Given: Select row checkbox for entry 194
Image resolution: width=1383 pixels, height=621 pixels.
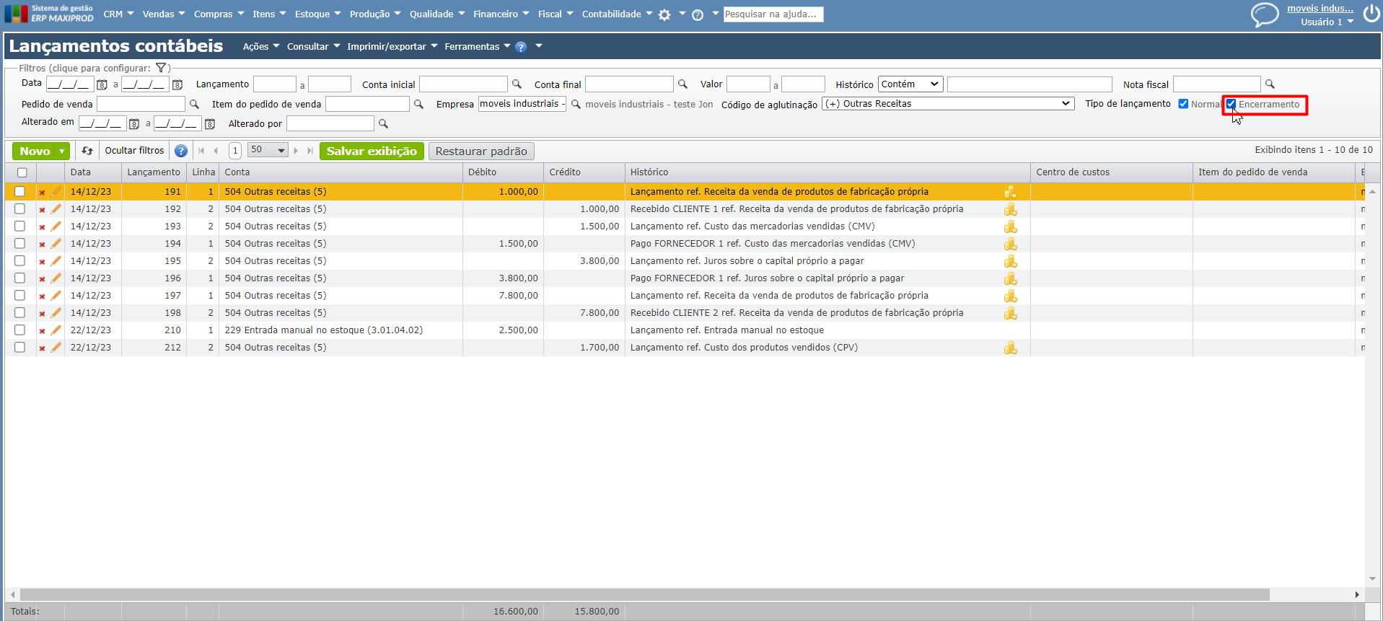Looking at the screenshot, I should pyautogui.click(x=19, y=244).
